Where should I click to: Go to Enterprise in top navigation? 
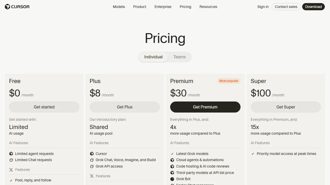[x=163, y=7]
